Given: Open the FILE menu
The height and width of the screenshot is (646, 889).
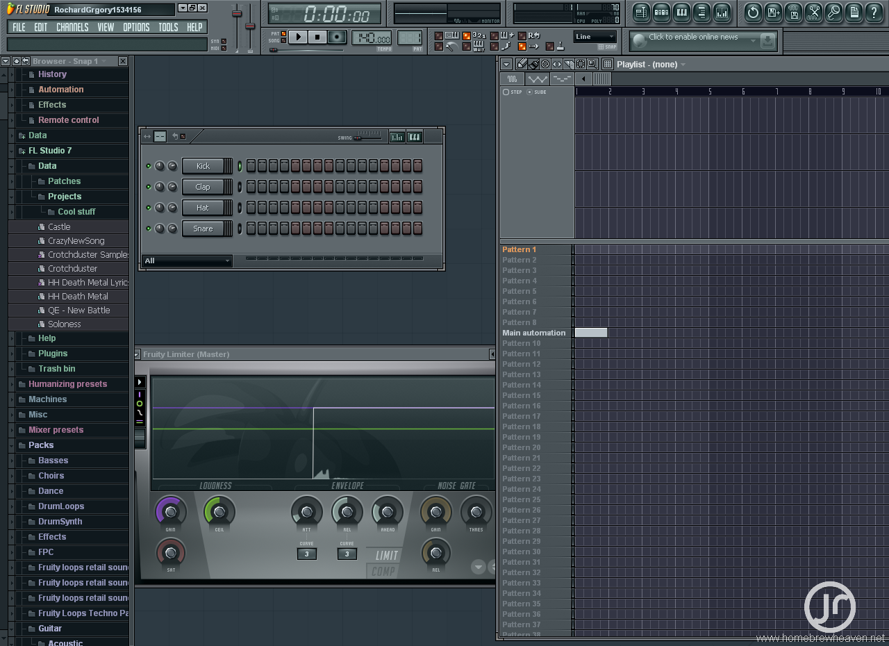Looking at the screenshot, I should 19,27.
